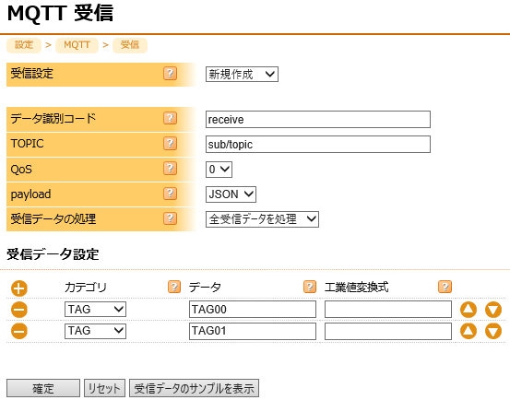Click 受信データのサンプルを表示 button
This screenshot has width=510, height=400.
click(195, 388)
